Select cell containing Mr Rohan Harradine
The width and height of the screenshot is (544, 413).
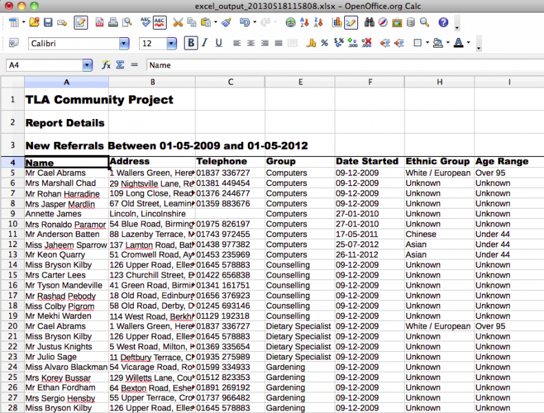(x=67, y=193)
